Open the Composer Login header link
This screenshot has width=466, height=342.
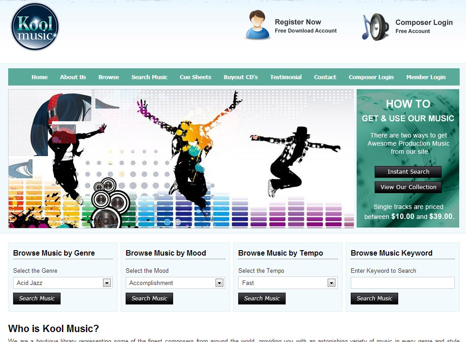[424, 23]
